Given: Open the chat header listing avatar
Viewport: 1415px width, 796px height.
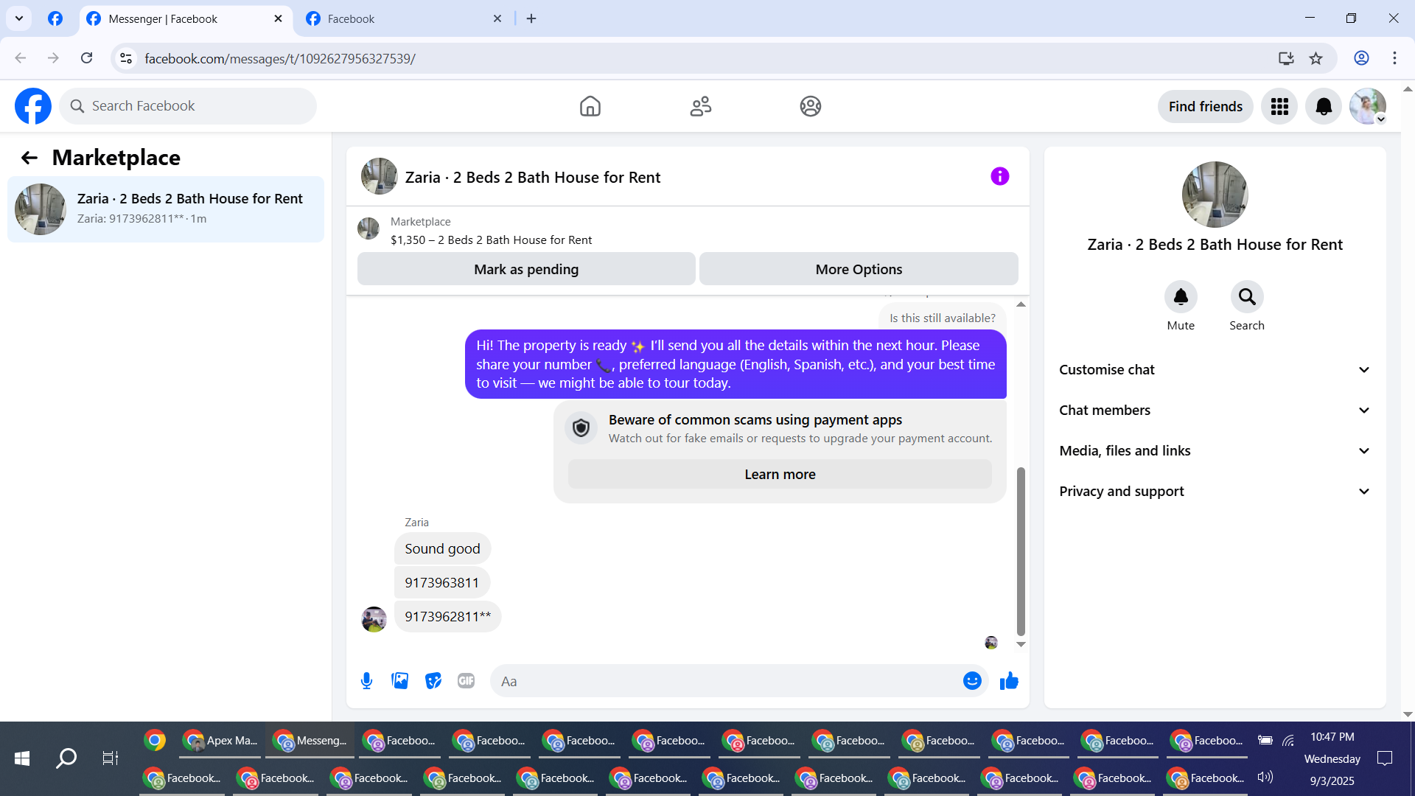Looking at the screenshot, I should 379,176.
